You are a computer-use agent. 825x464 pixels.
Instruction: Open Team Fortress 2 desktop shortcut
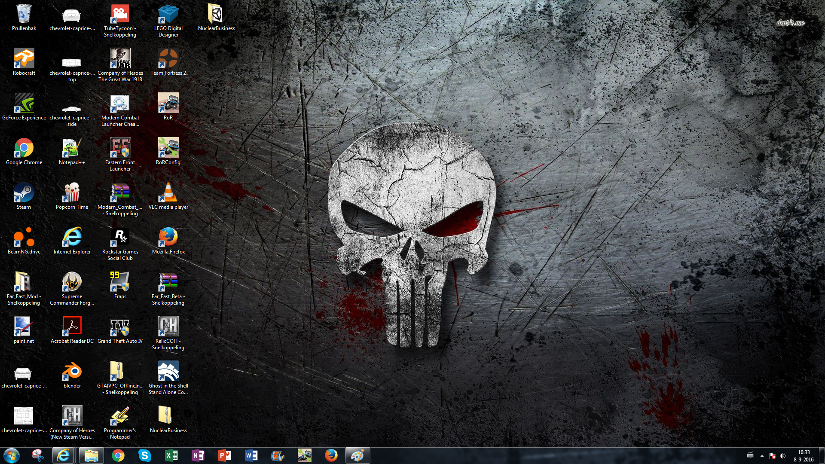[168, 62]
